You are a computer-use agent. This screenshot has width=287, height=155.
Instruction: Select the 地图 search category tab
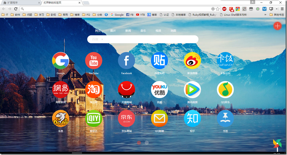(173, 31)
